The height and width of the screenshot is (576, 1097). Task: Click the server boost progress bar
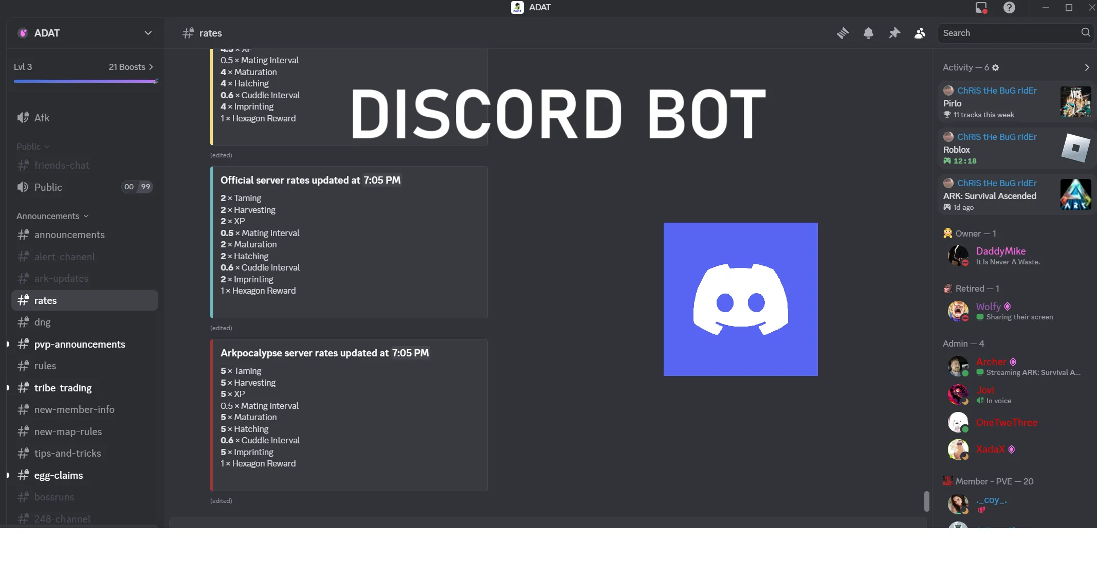click(86, 81)
